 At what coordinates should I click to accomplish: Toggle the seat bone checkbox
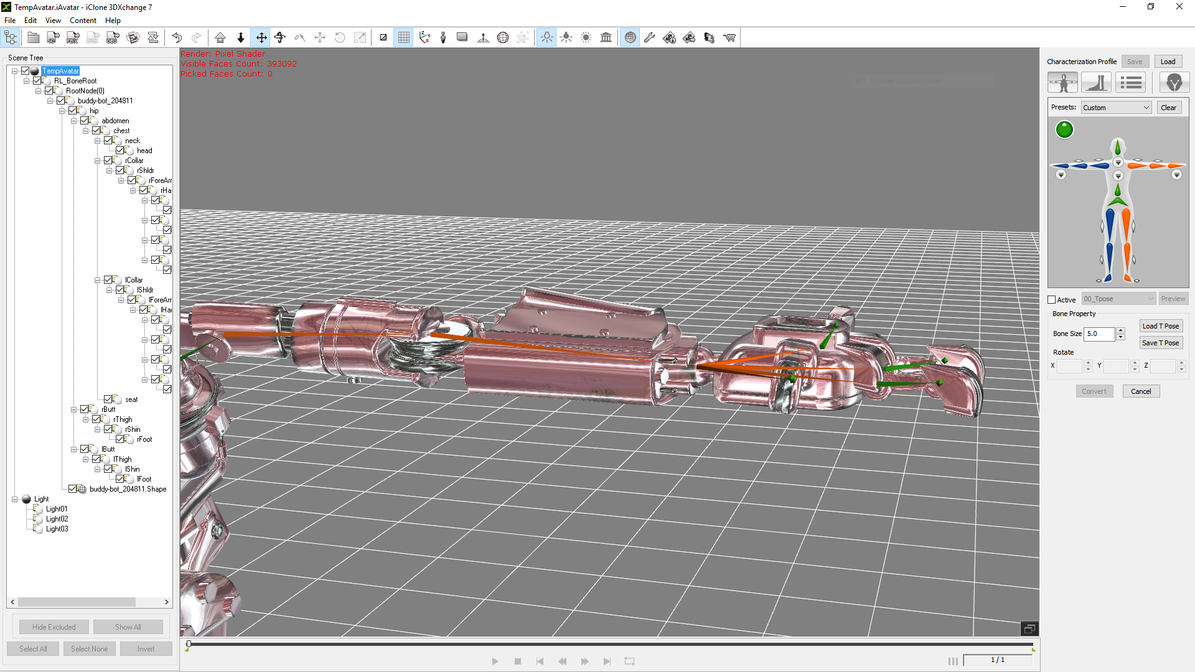(108, 399)
